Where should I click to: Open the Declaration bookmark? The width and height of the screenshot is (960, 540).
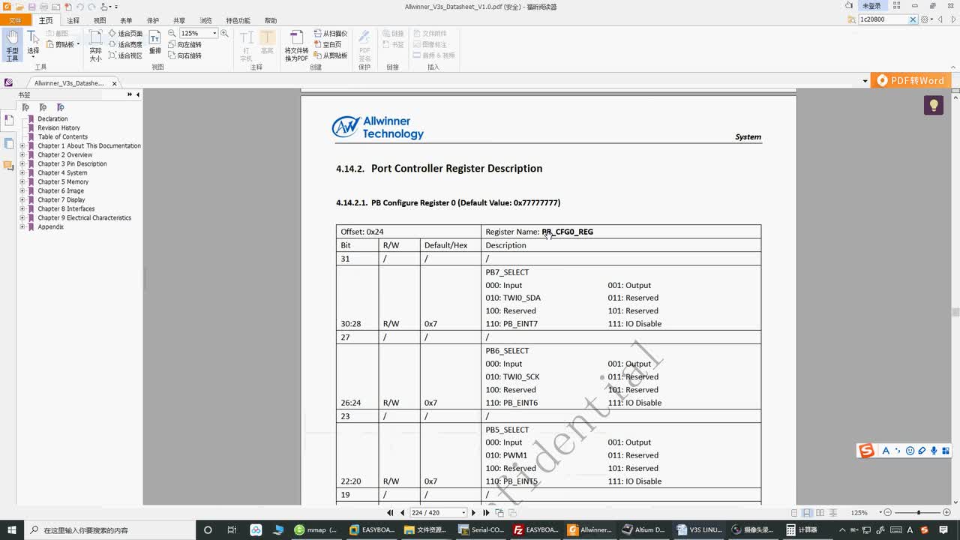[52, 118]
